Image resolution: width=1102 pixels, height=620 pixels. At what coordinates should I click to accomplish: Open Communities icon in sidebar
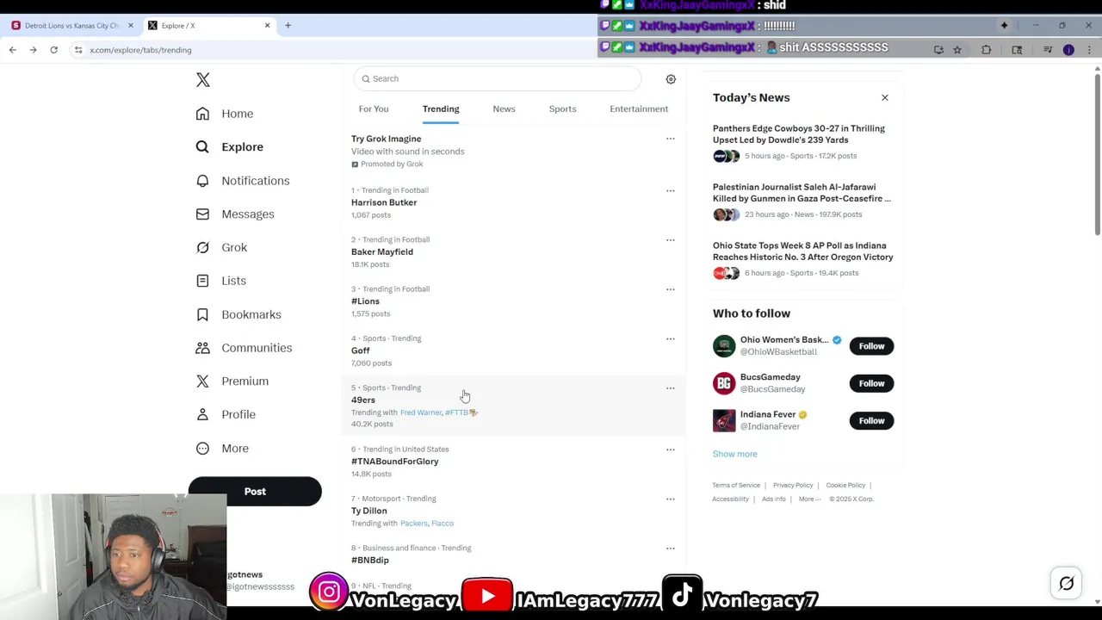(x=202, y=348)
